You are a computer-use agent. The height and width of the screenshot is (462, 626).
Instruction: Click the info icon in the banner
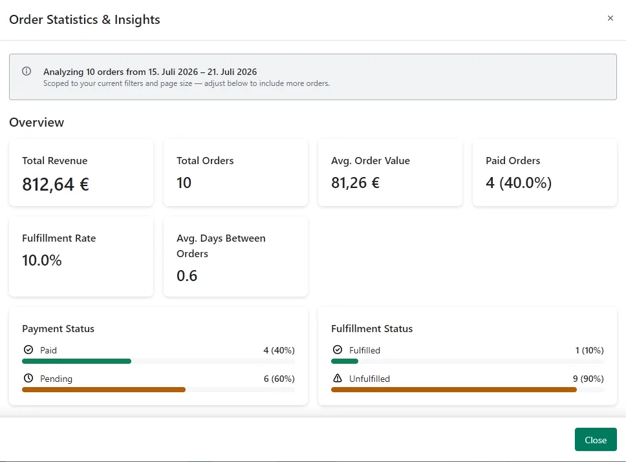click(x=27, y=72)
